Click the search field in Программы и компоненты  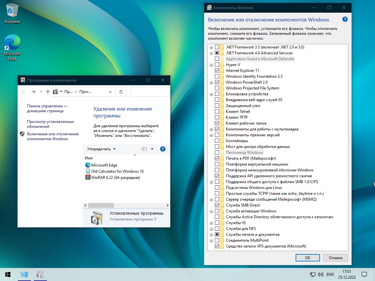coord(150,92)
